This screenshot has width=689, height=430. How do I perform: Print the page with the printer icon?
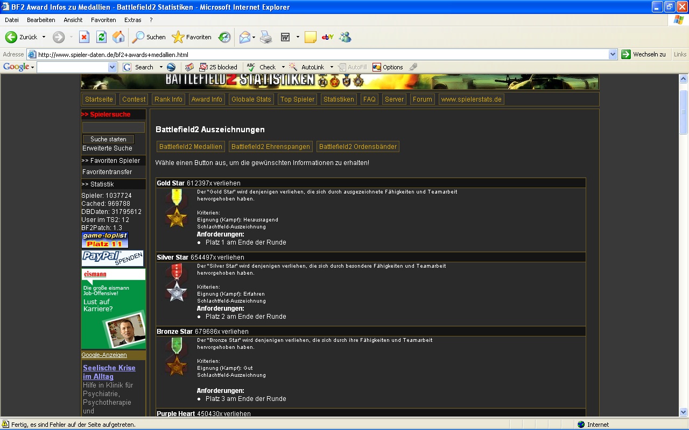coord(266,37)
